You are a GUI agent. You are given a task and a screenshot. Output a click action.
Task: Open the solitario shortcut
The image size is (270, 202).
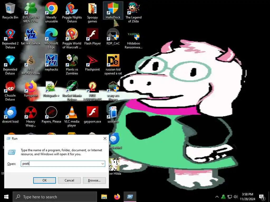point(113,115)
